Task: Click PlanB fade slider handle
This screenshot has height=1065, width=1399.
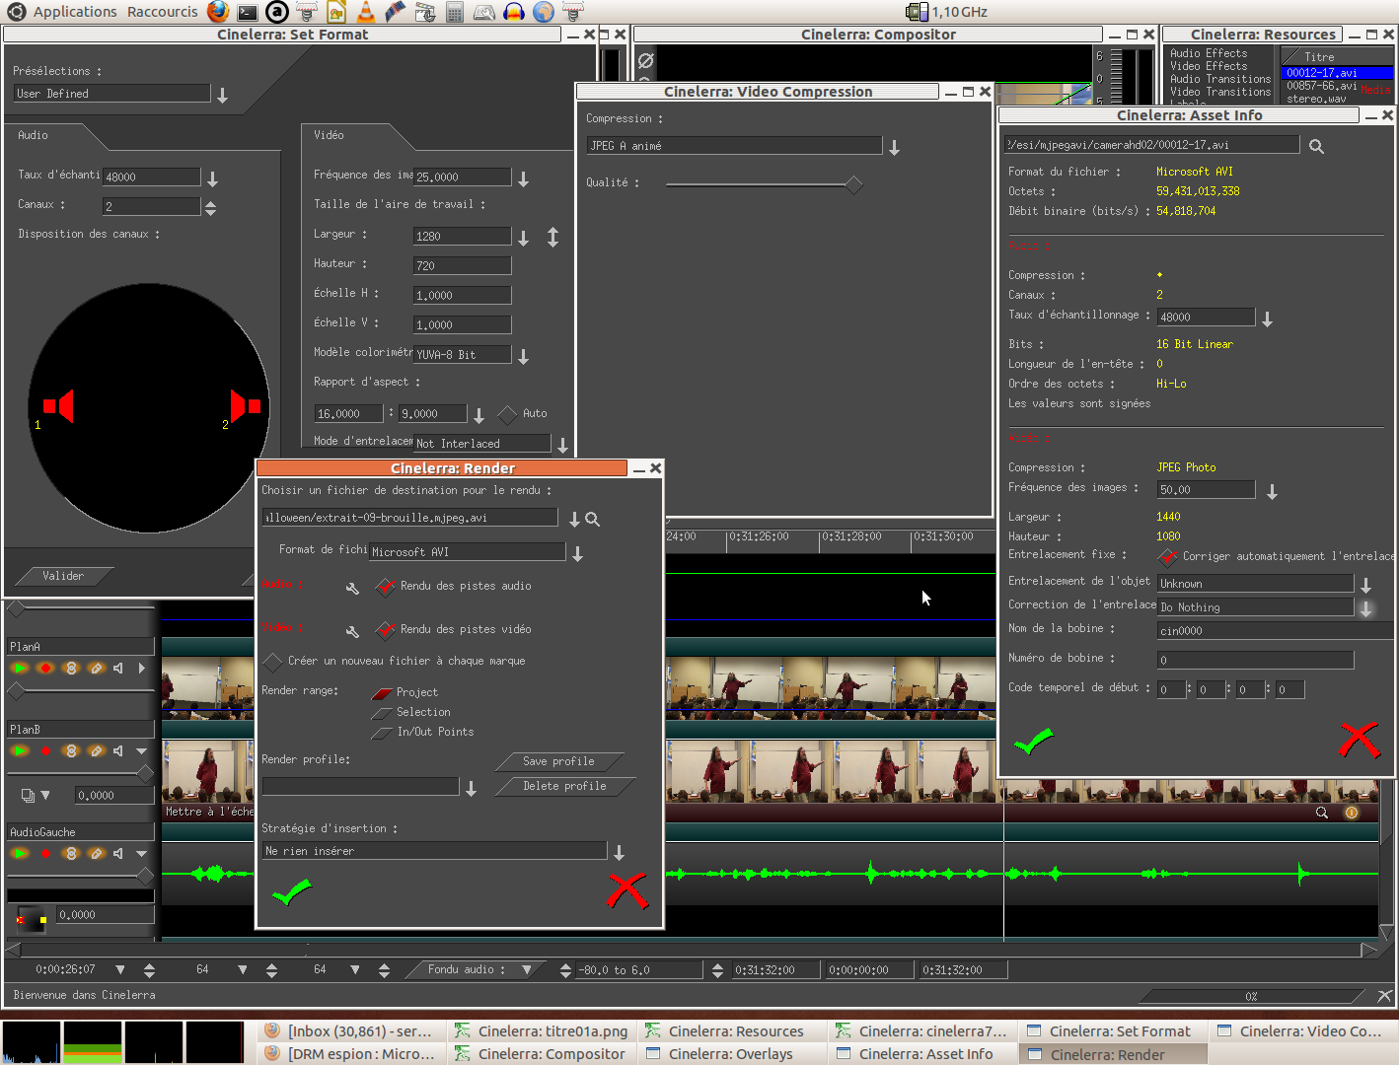Action: coord(145,772)
